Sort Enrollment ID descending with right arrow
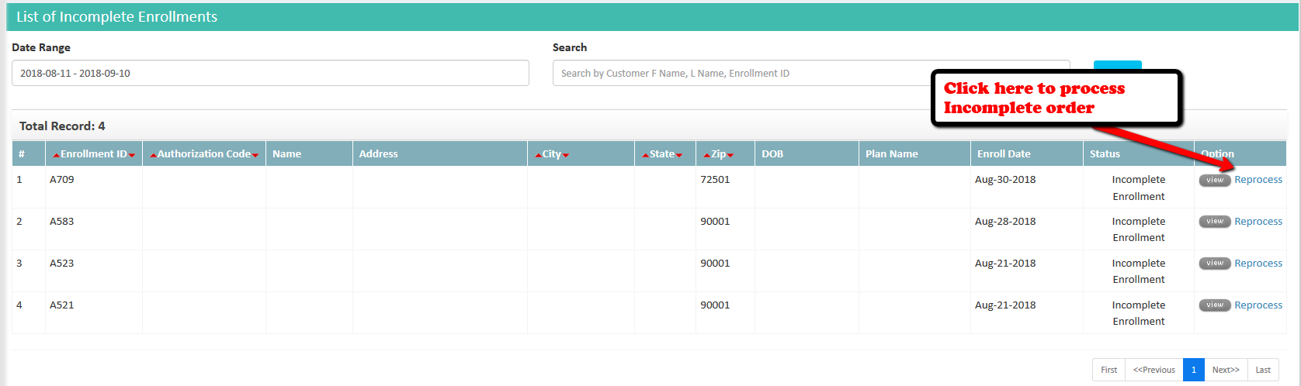 [x=132, y=155]
